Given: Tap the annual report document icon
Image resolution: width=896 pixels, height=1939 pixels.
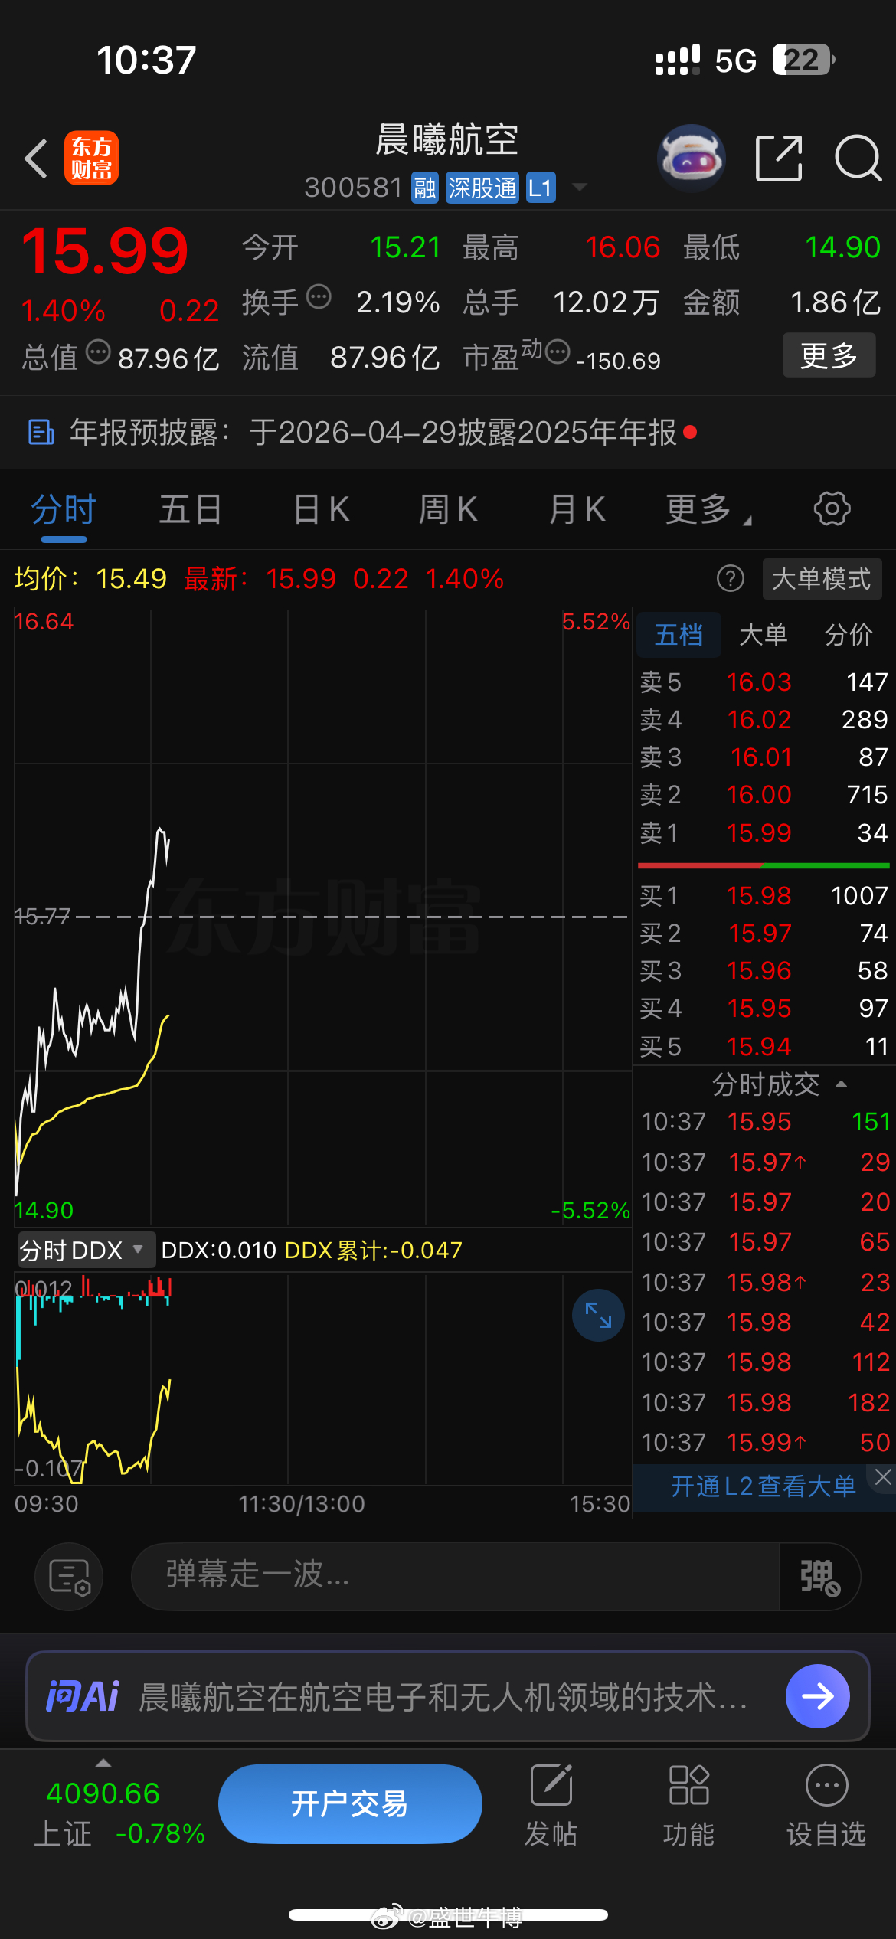Looking at the screenshot, I should [x=41, y=432].
